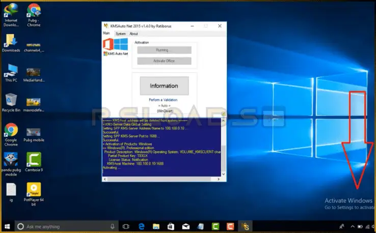Click the log vertical scrollbar up arrow
Screen dimensions: 376x233
pyautogui.click(x=224, y=121)
